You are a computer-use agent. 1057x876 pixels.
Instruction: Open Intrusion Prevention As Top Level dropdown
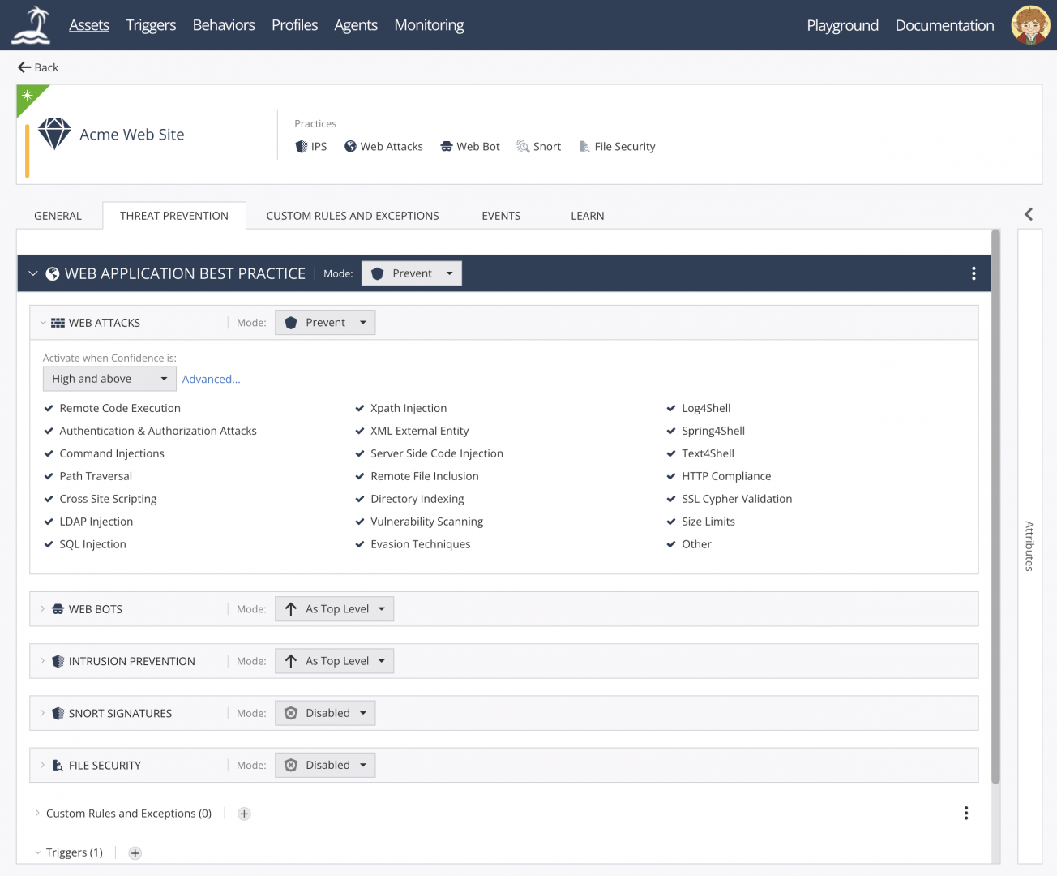point(334,661)
